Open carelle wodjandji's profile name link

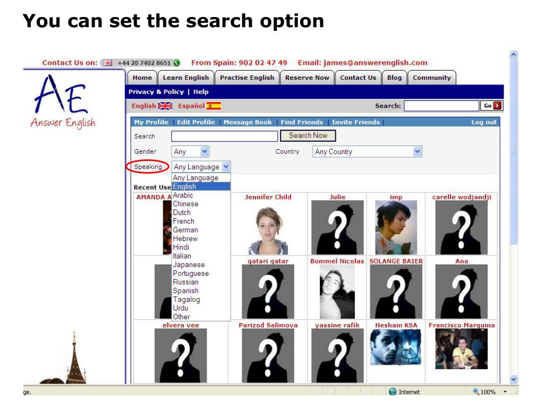pos(462,197)
